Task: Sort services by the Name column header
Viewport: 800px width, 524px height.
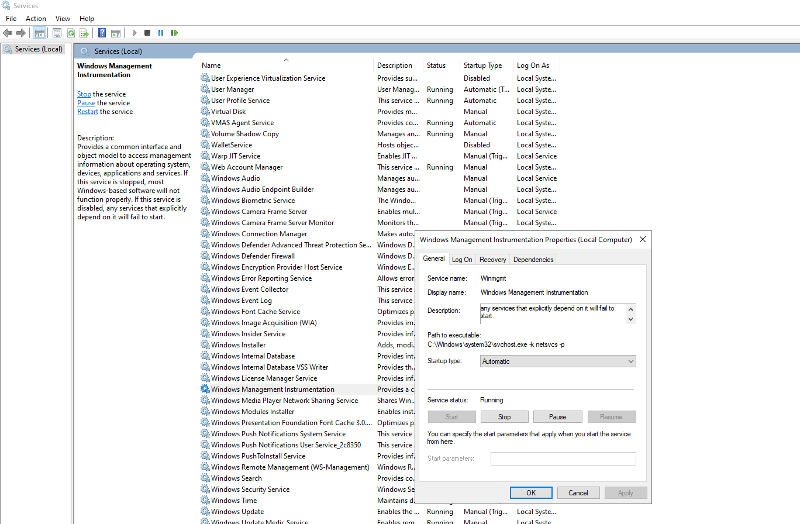Action: click(286, 65)
